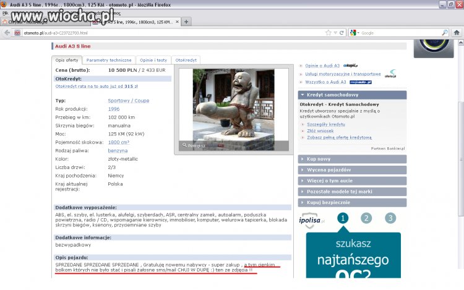This screenshot has width=464, height=290.
Task: Click the search magnifier icon
Action: (x=444, y=33)
